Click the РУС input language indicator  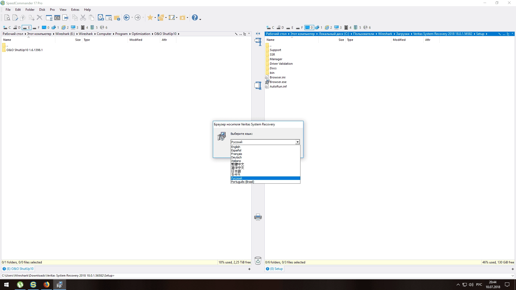coord(479,285)
